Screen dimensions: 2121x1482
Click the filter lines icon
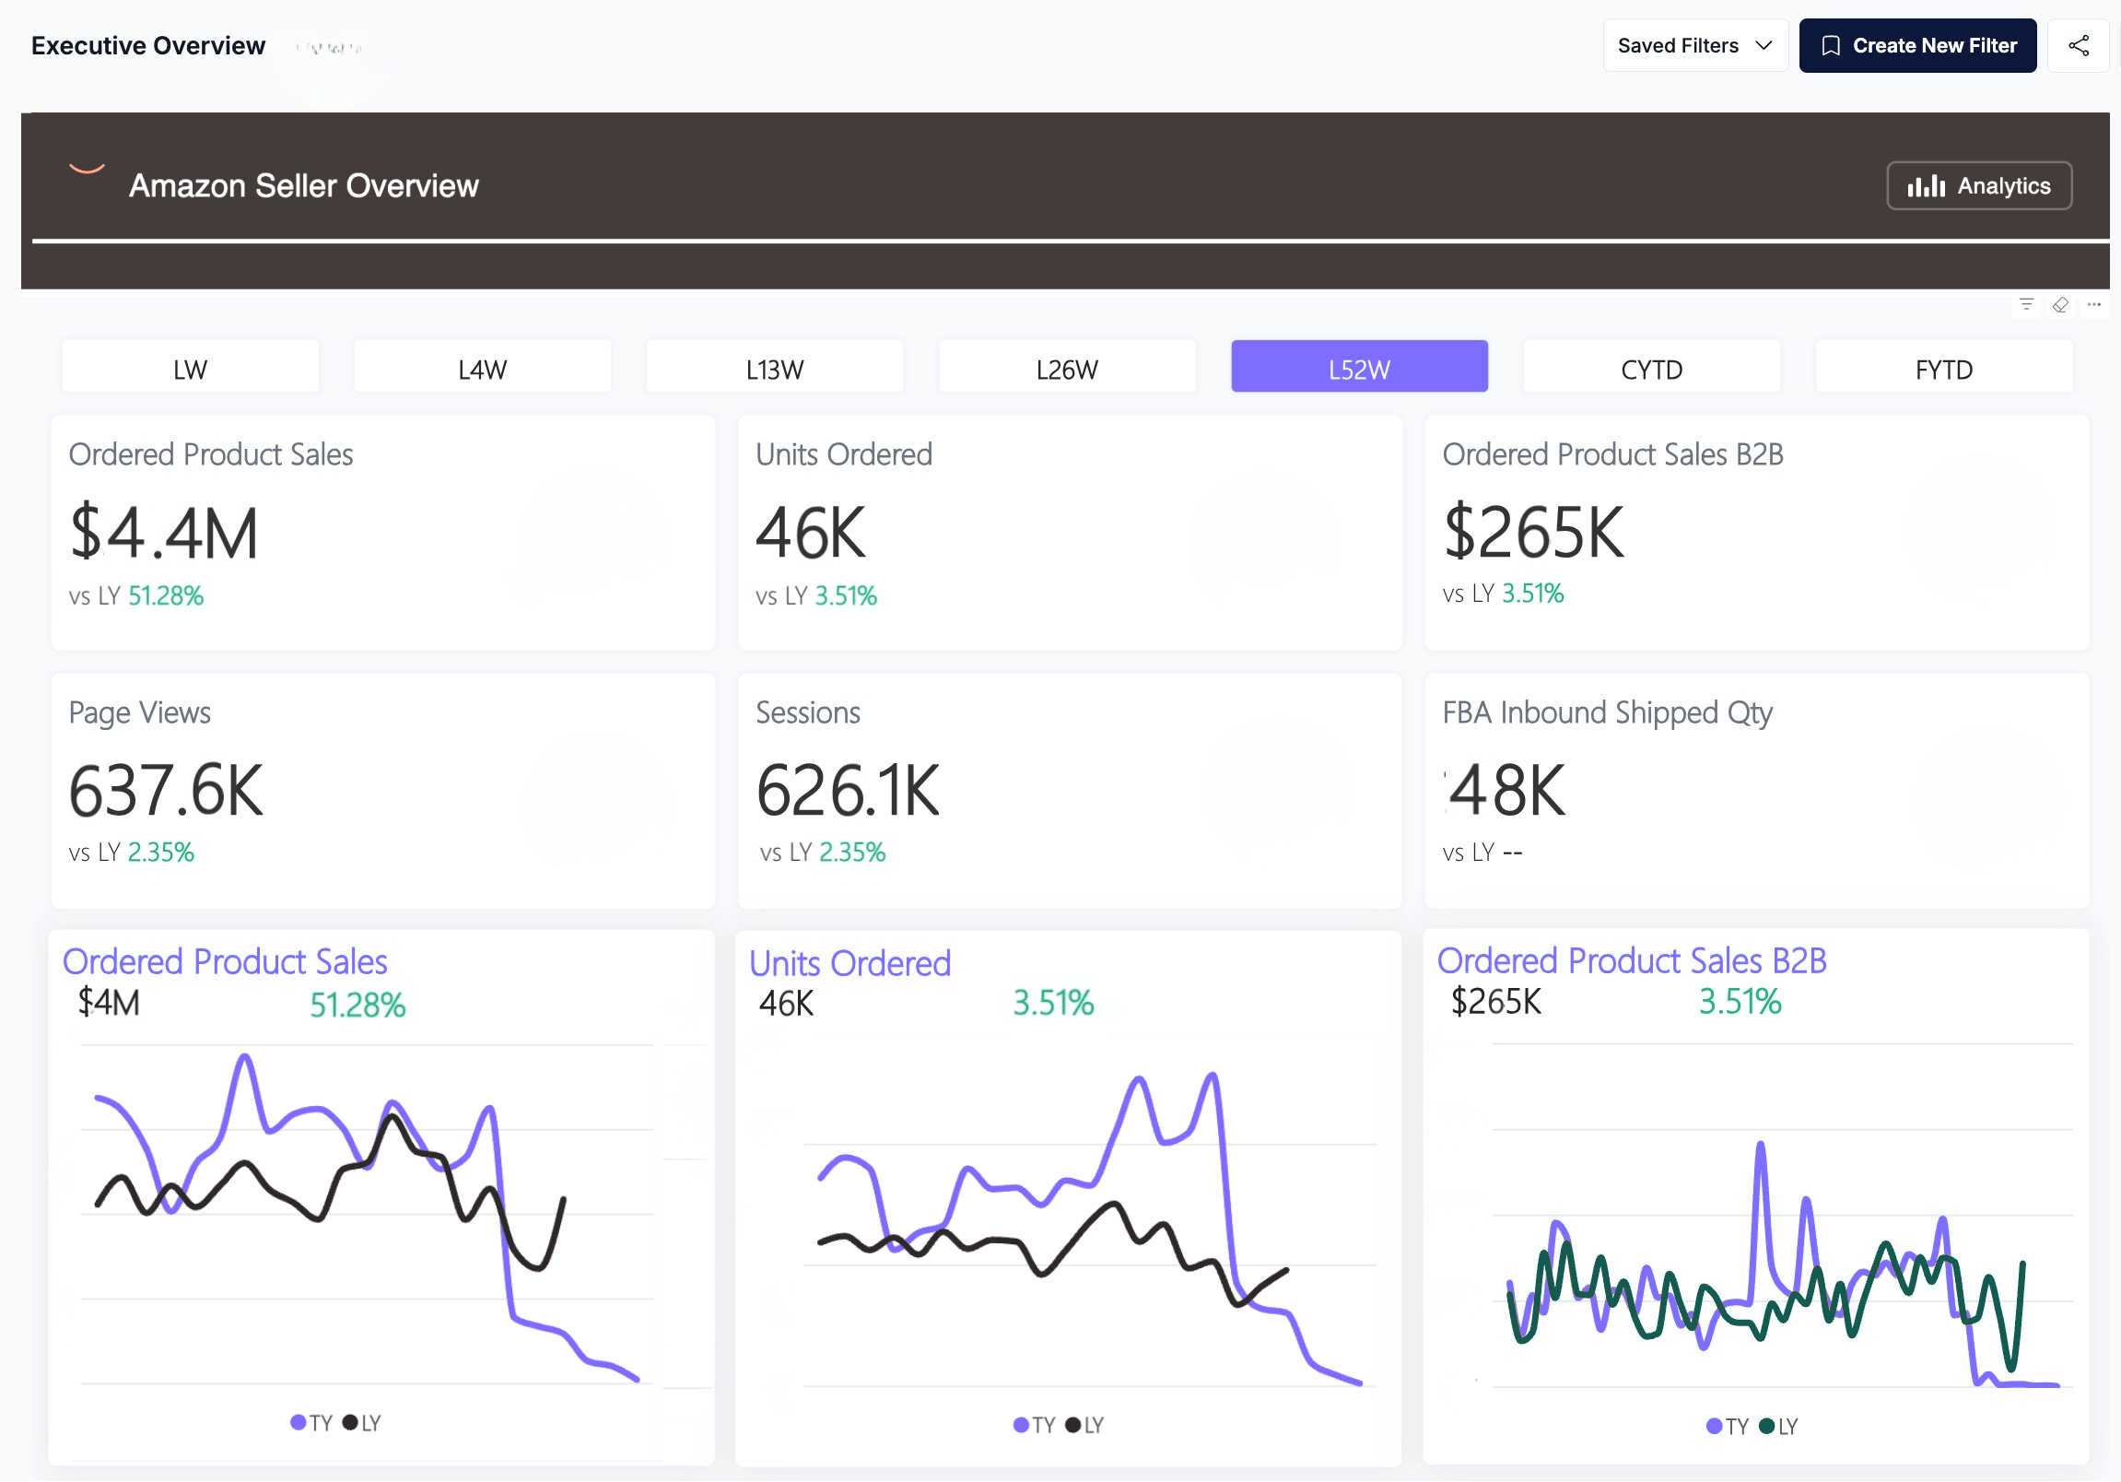(x=2026, y=305)
